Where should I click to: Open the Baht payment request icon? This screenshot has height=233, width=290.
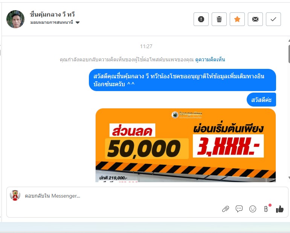[x=266, y=209]
